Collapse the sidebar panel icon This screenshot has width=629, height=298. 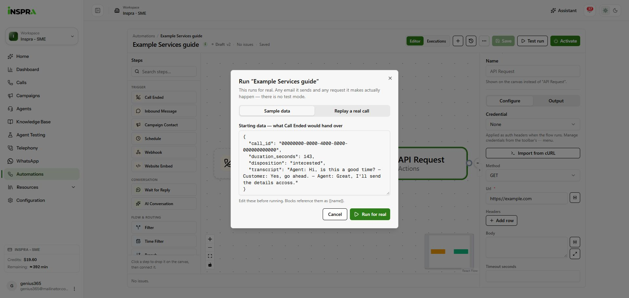click(98, 10)
